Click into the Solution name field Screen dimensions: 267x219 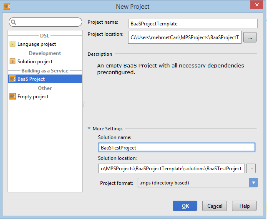(176, 147)
